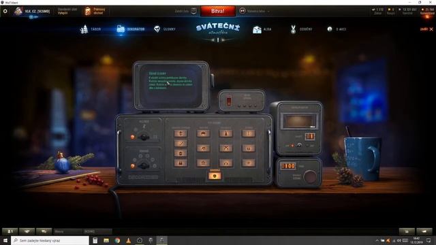Turn the upper level selector knob

coord(144,137)
